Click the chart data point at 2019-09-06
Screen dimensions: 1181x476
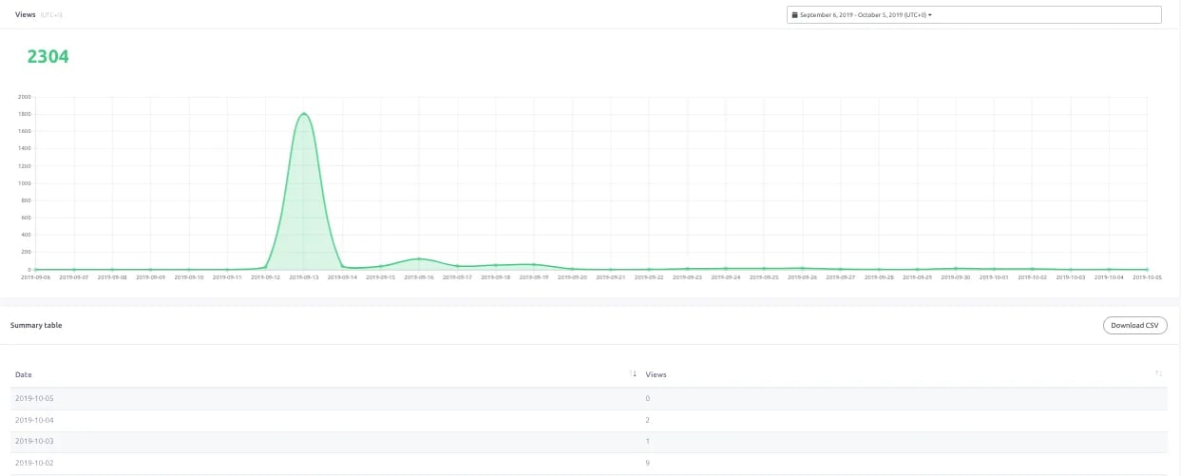click(x=35, y=269)
